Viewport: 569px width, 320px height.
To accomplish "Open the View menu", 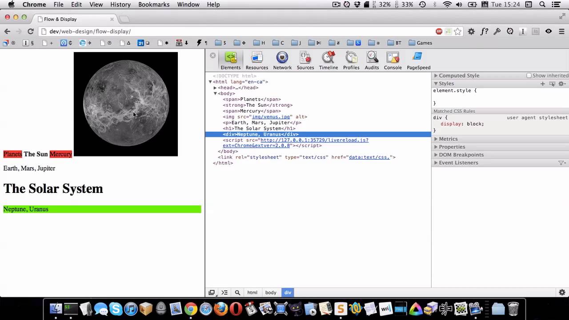I will (x=96, y=4).
